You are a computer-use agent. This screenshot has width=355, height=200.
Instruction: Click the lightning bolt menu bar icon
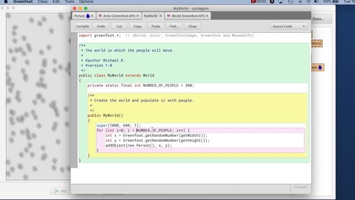[272, 2]
